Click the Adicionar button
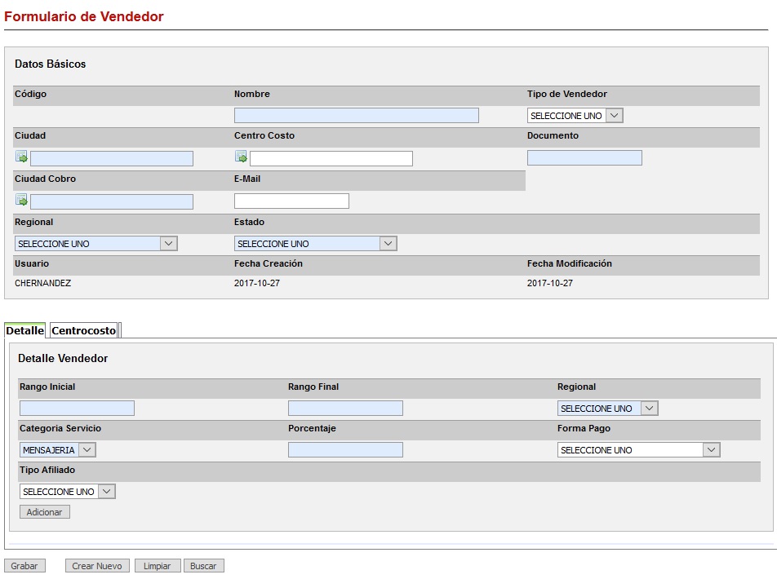This screenshot has width=777, height=579. [x=44, y=512]
